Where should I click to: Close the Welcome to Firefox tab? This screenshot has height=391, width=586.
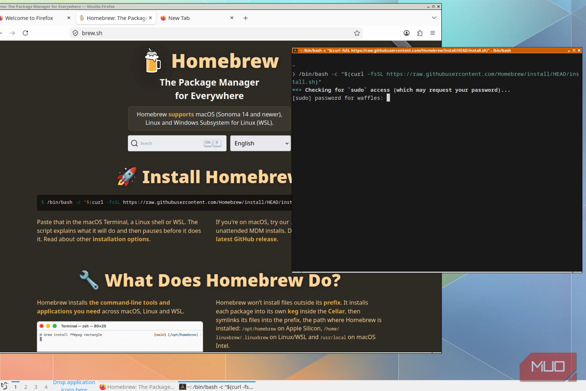click(x=69, y=18)
